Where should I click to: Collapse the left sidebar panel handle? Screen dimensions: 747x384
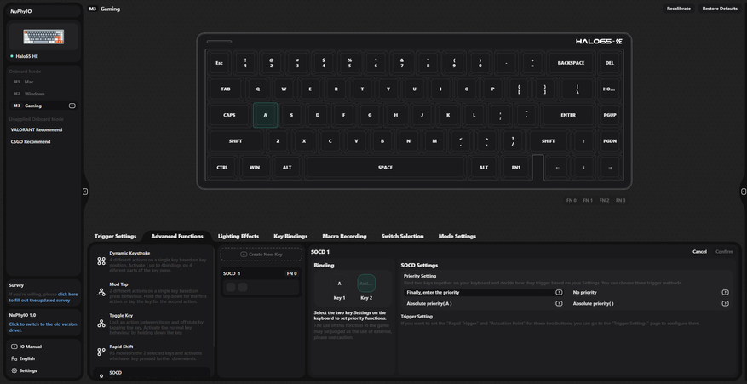85,192
